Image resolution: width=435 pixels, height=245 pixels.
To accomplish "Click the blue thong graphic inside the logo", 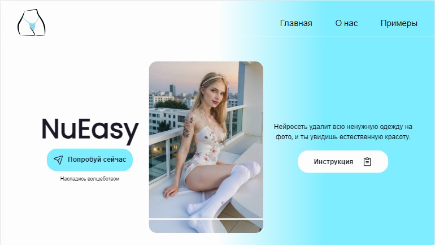I will 31,24.
